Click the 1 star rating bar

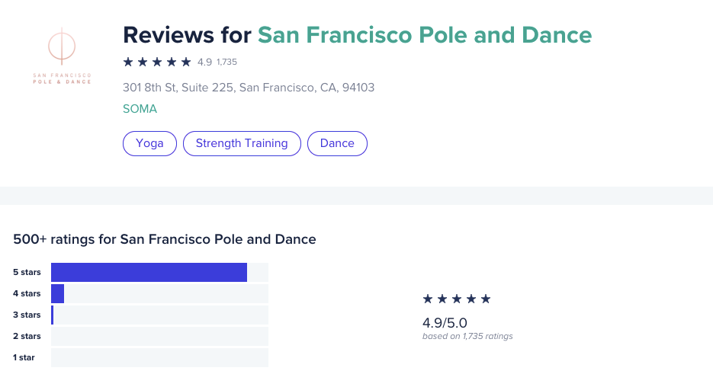coord(159,357)
